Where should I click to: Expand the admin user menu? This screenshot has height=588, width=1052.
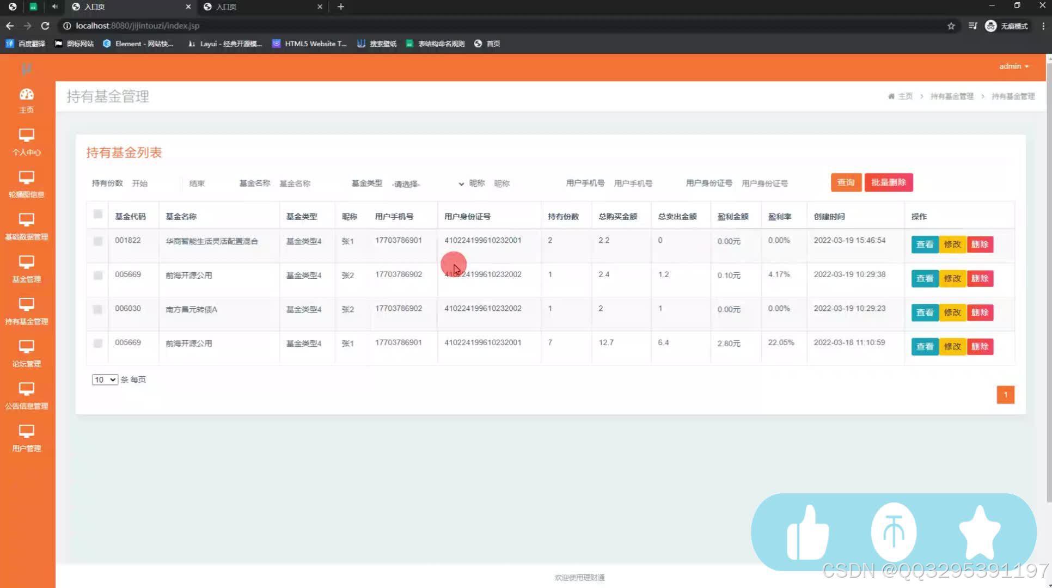(1013, 66)
